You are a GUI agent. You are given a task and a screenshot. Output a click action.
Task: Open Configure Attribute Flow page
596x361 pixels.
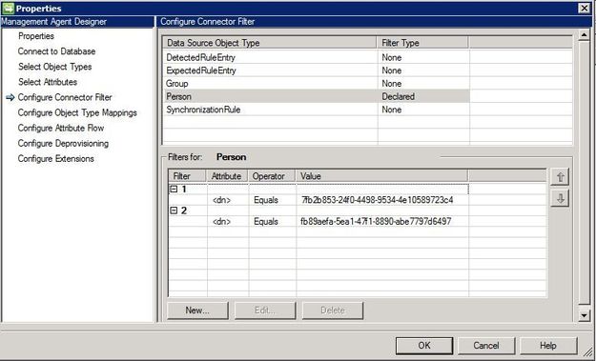[61, 129]
